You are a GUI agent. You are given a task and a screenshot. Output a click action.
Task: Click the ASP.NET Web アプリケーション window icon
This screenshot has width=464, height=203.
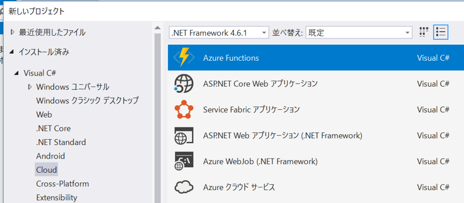[x=184, y=135]
